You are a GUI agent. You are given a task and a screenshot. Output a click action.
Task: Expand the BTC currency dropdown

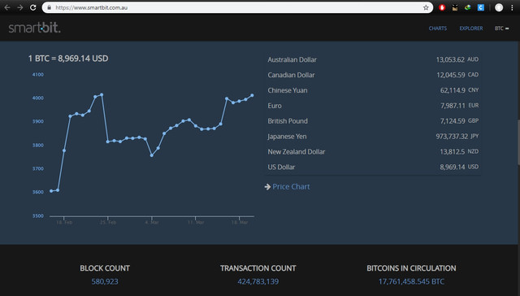pyautogui.click(x=501, y=28)
